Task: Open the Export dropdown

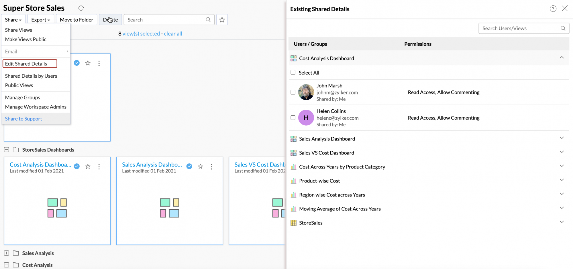Action: coord(40,19)
